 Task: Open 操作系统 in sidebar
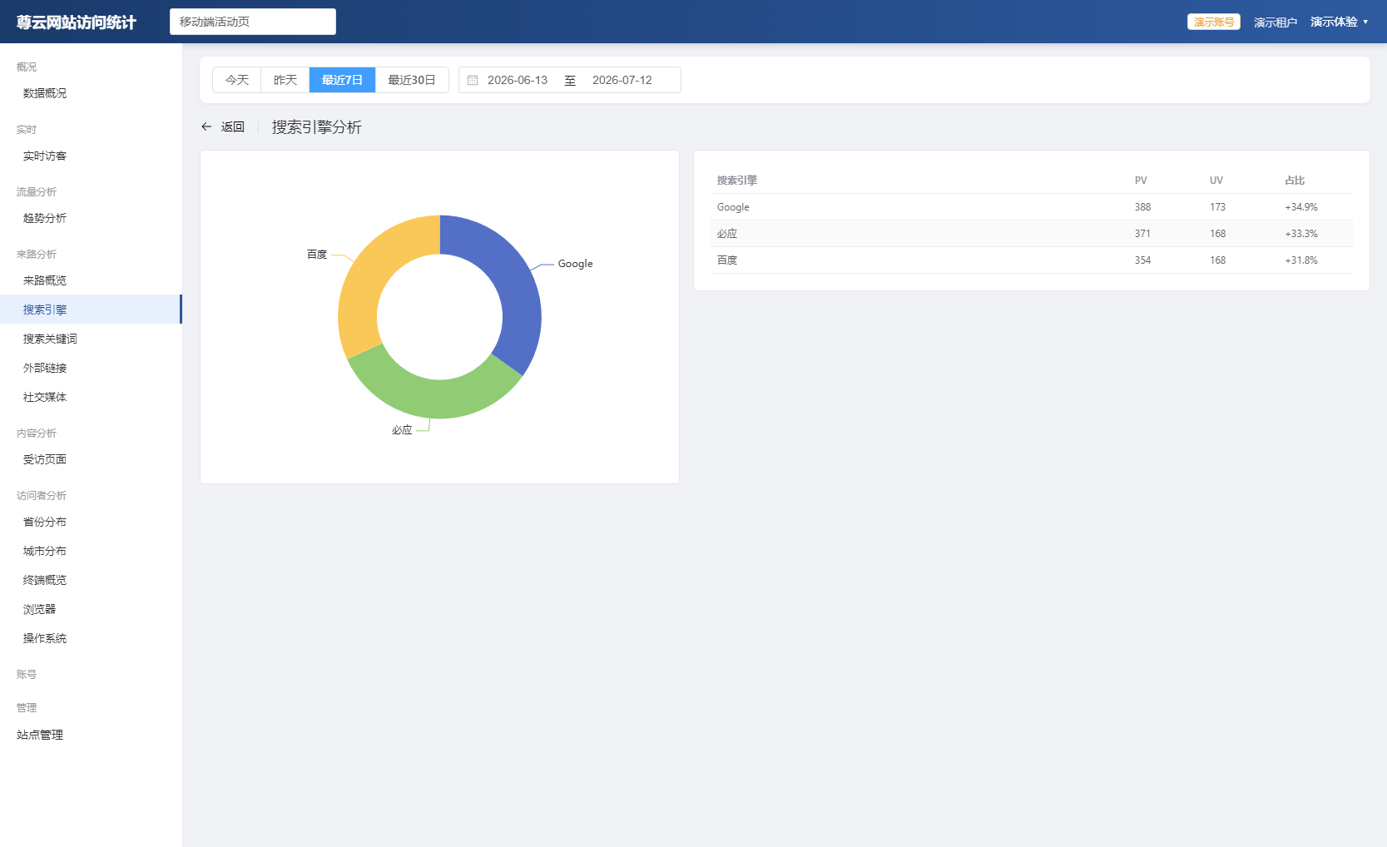(91, 638)
